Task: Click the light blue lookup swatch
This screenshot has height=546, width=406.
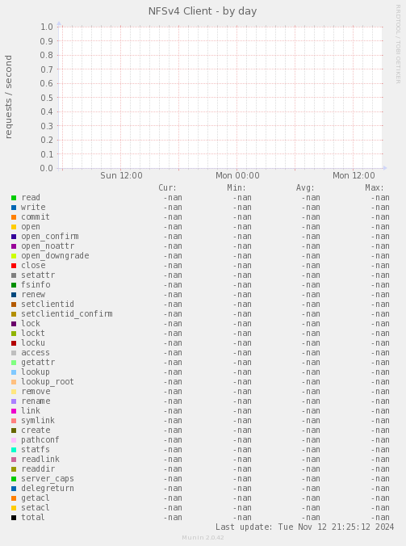Action: [x=14, y=372]
